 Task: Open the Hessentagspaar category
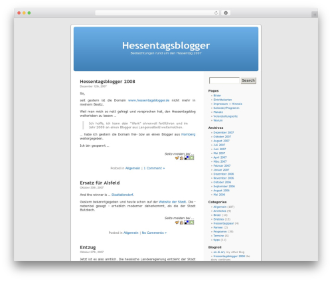click(x=224, y=223)
